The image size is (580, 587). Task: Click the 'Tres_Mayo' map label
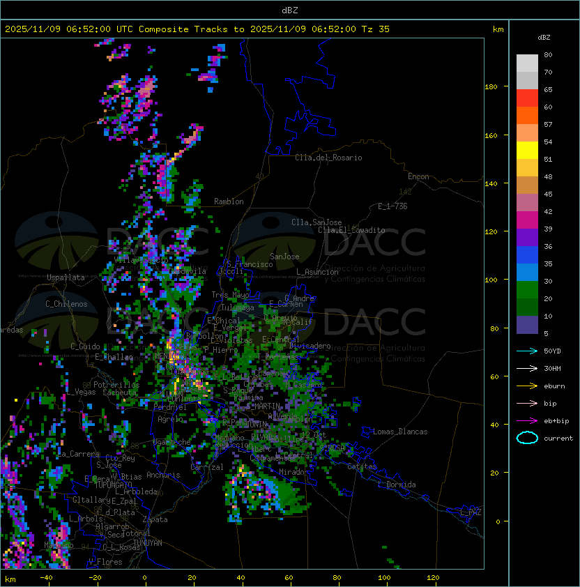230,295
